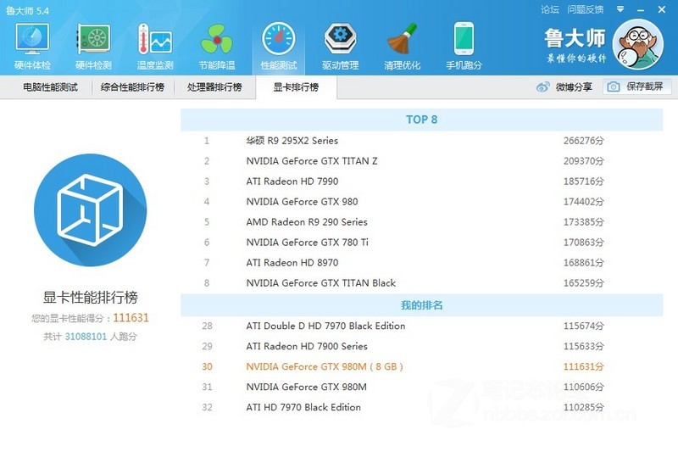Click the Weibo share icon

542,87
